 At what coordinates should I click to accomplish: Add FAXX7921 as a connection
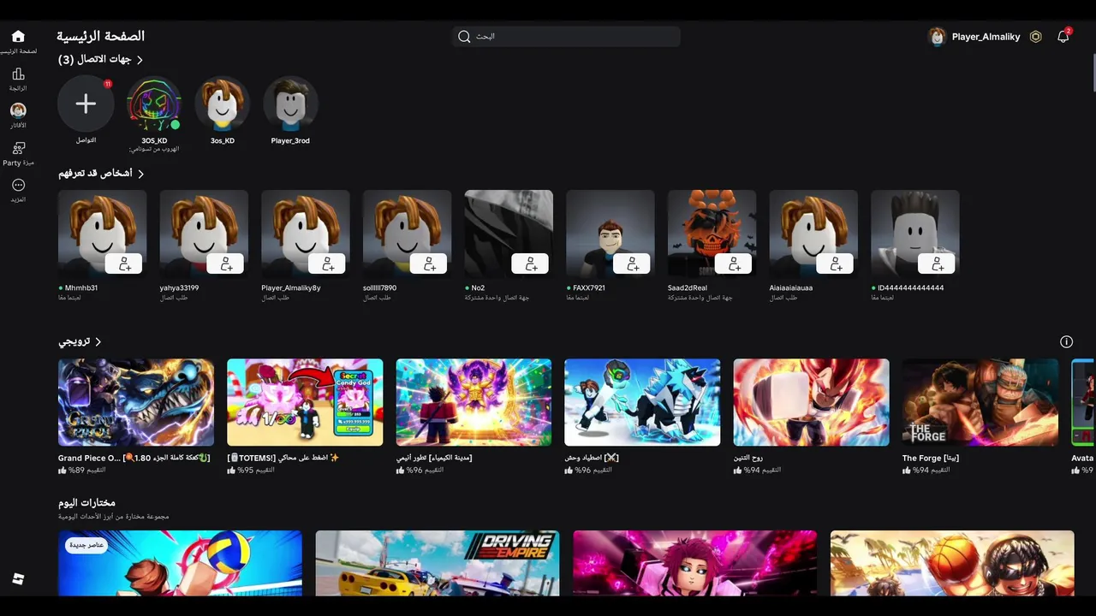(x=633, y=264)
